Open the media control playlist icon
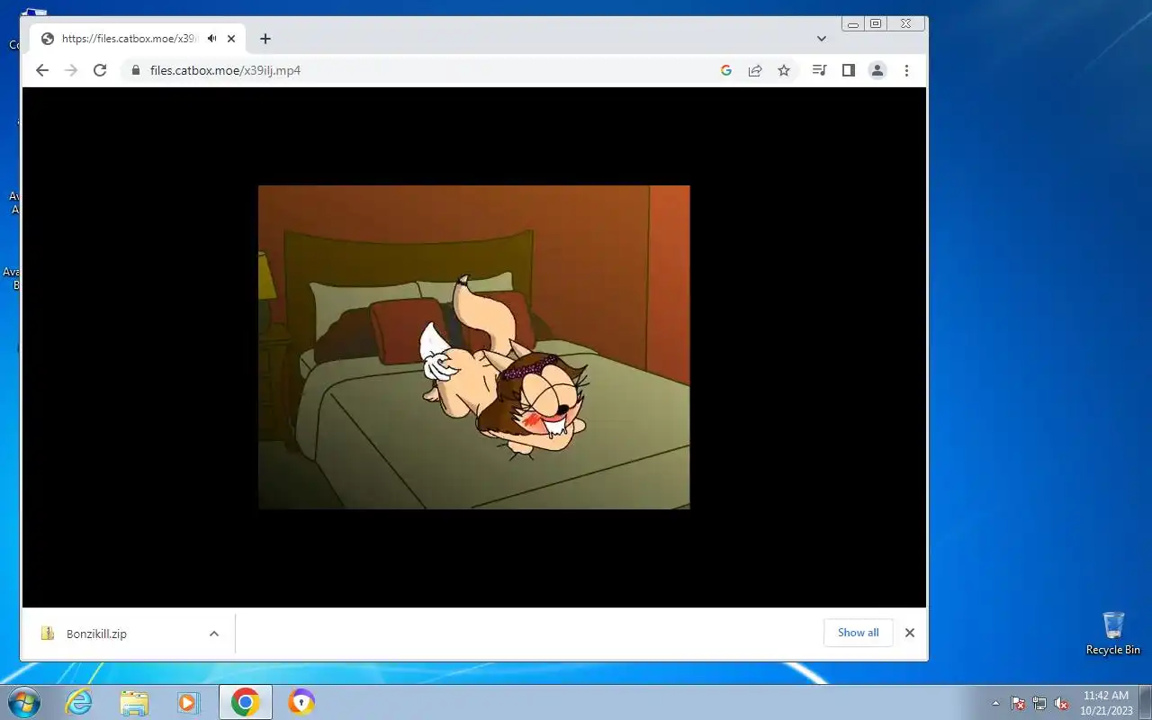The width and height of the screenshot is (1152, 720). tap(819, 70)
